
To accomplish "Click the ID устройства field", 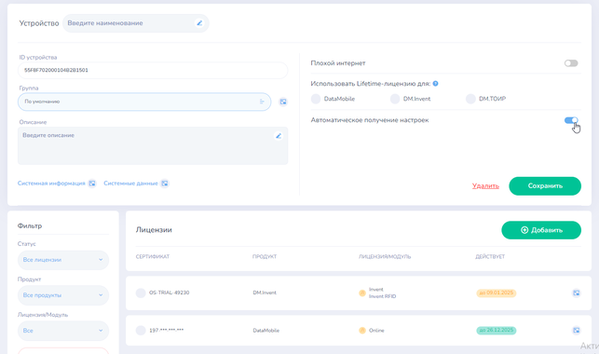I will [153, 70].
